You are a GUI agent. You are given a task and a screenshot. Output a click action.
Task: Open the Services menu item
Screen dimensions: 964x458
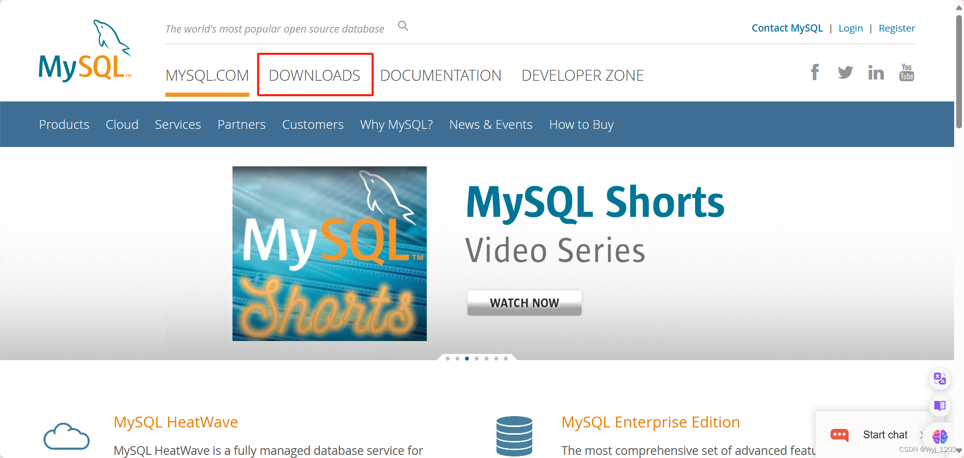pos(178,125)
